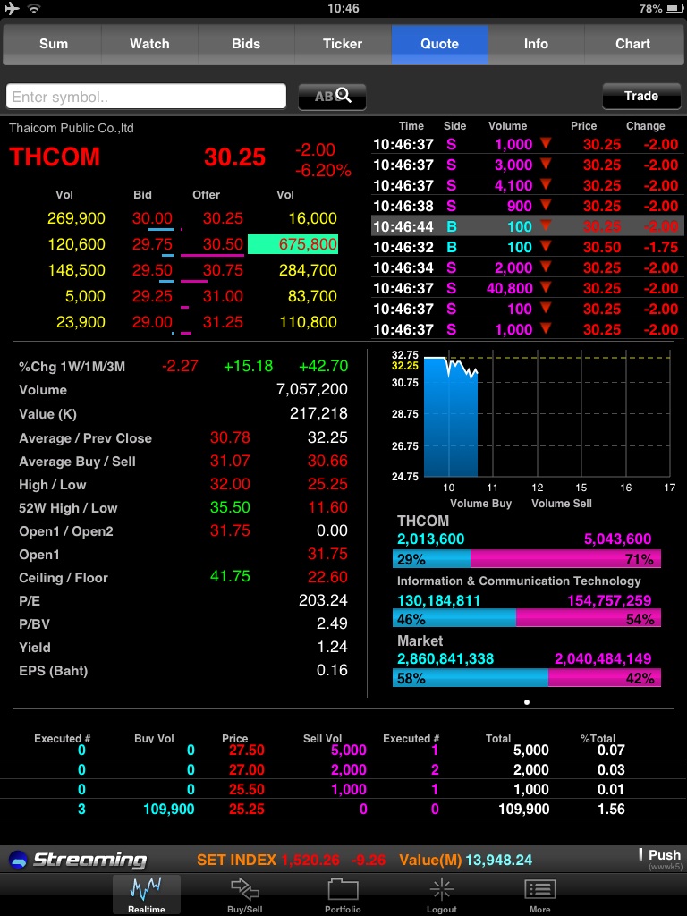The height and width of the screenshot is (916, 687).
Task: Select best bid price 30.00
Action: coord(152,218)
